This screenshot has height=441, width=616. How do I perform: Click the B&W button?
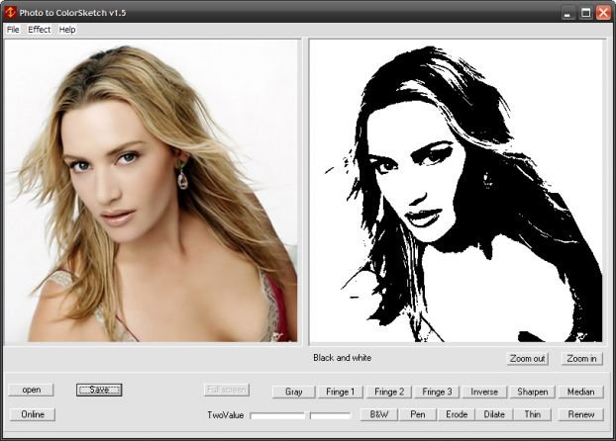click(x=379, y=414)
